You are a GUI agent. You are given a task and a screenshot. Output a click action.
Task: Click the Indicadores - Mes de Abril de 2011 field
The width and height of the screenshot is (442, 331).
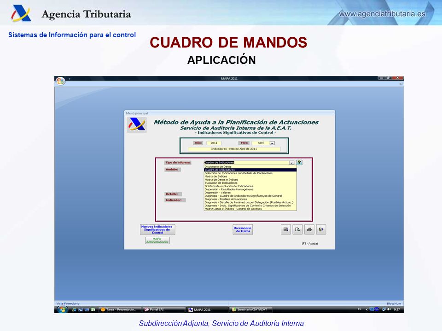tap(234, 149)
